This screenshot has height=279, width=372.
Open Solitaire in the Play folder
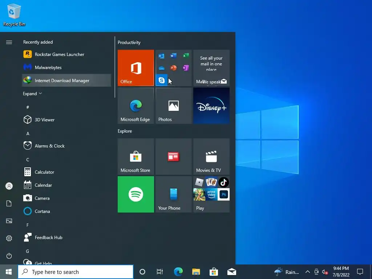[x=211, y=182]
